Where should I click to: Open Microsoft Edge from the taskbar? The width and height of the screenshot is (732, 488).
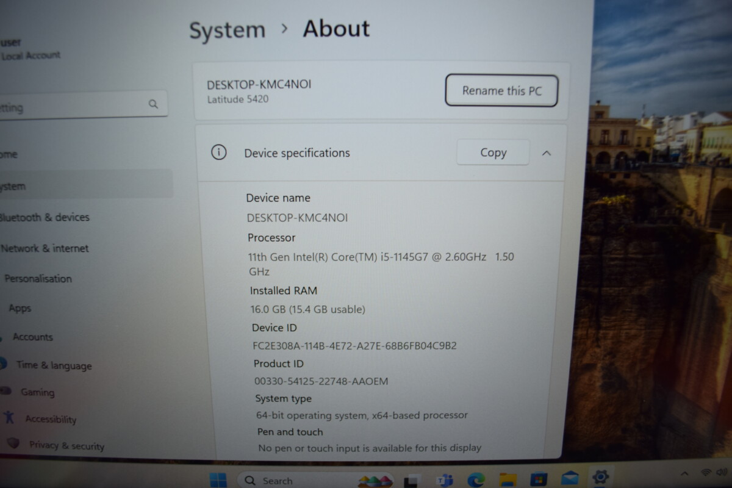pos(476,479)
